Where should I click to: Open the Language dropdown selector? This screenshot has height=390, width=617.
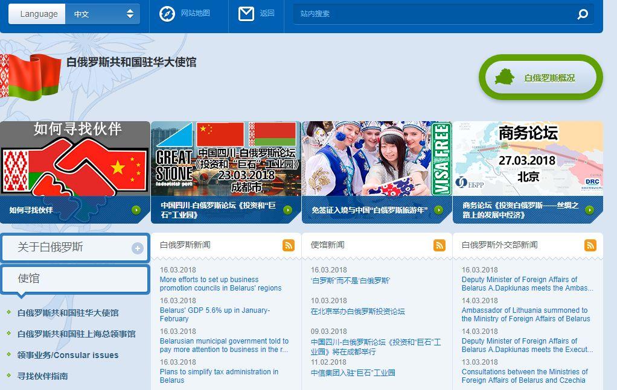pyautogui.click(x=102, y=14)
